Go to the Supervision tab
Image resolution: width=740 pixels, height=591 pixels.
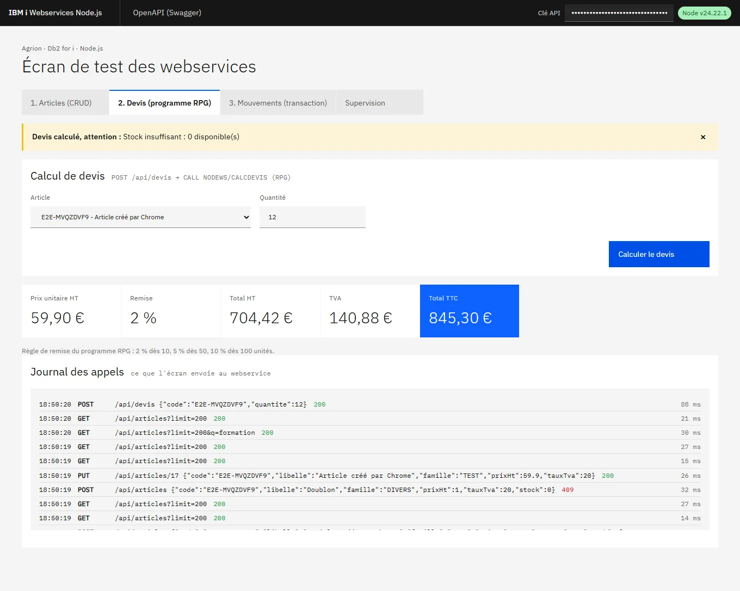[x=380, y=103]
